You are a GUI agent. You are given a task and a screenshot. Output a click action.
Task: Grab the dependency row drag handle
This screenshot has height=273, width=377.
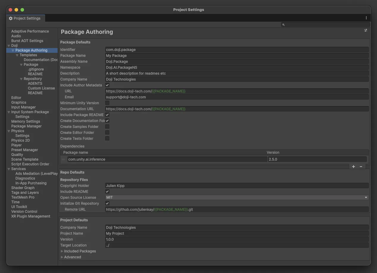(x=63, y=159)
